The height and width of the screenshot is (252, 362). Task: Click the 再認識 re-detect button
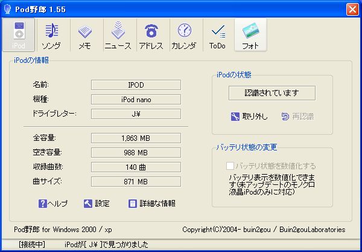pyautogui.click(x=298, y=116)
